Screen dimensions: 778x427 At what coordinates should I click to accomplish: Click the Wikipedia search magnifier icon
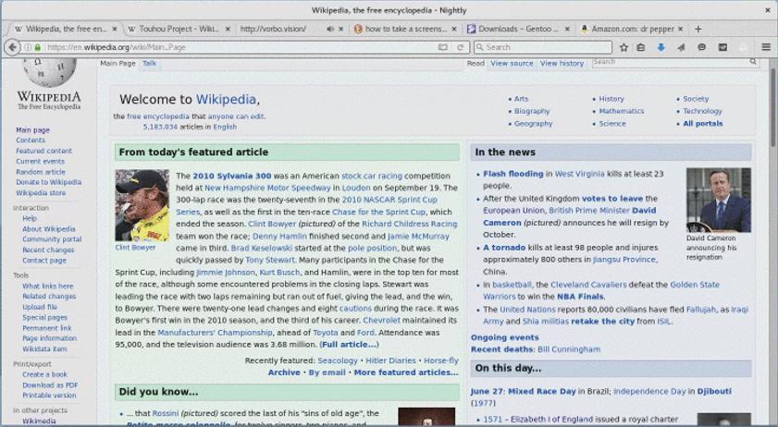click(753, 62)
